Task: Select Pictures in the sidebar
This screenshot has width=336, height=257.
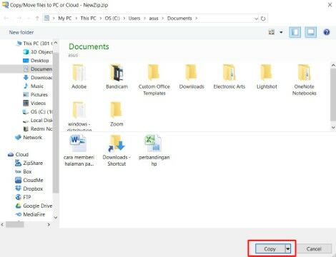Action: tap(35, 95)
